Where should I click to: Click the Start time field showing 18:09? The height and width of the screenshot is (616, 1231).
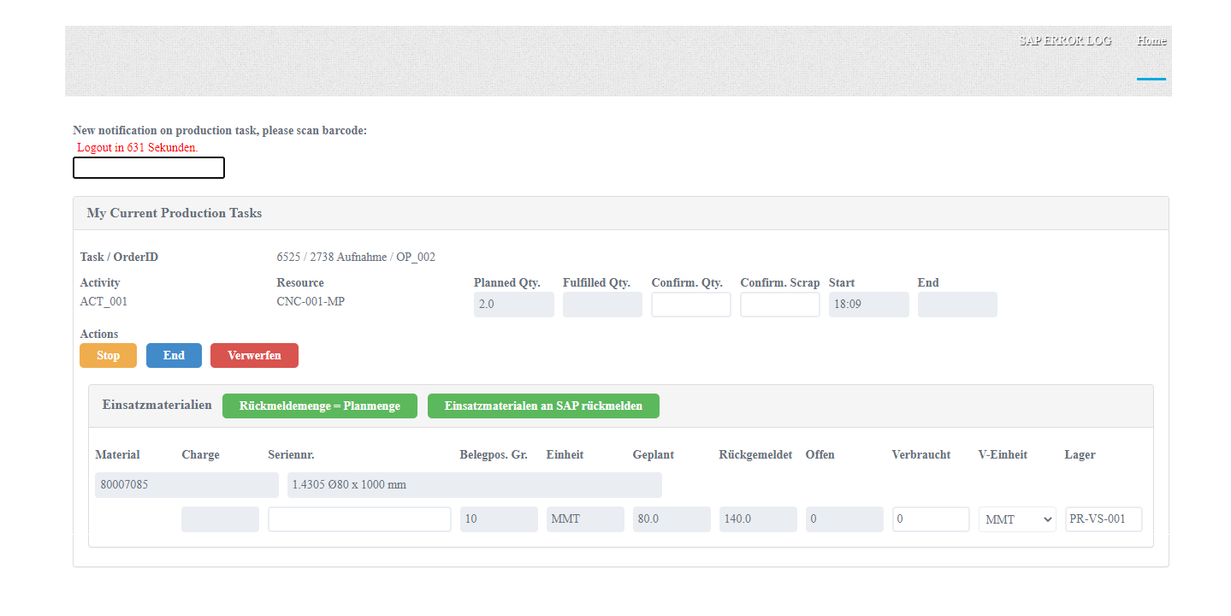pyautogui.click(x=868, y=305)
